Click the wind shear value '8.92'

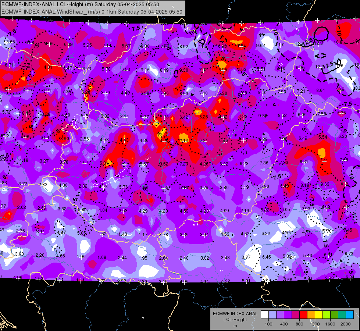183,47
